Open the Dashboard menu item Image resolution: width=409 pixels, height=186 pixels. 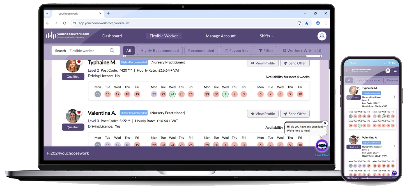point(112,36)
